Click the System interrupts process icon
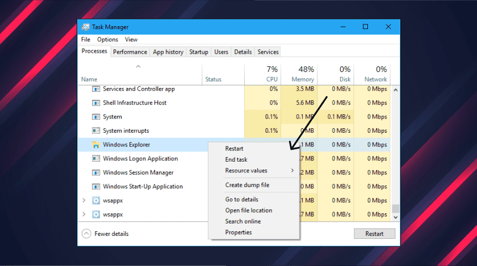 click(x=96, y=130)
